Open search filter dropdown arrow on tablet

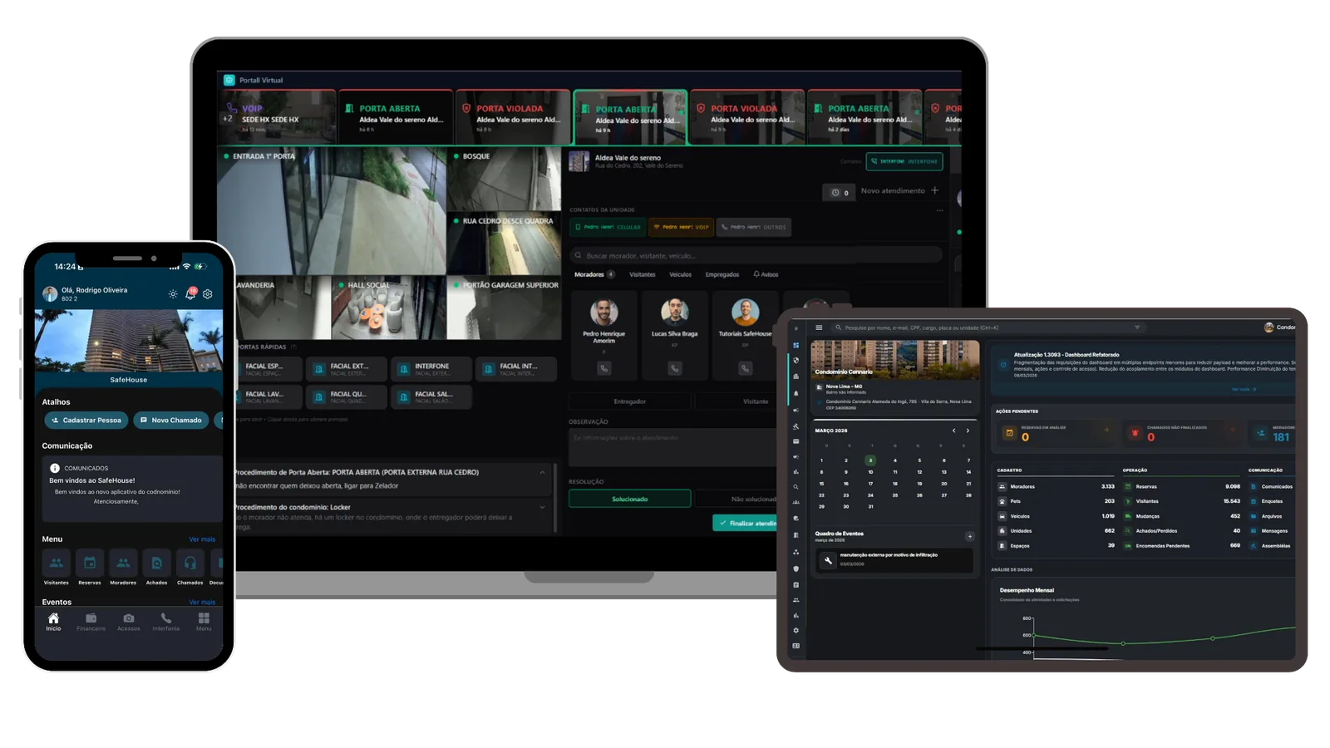click(x=1137, y=327)
